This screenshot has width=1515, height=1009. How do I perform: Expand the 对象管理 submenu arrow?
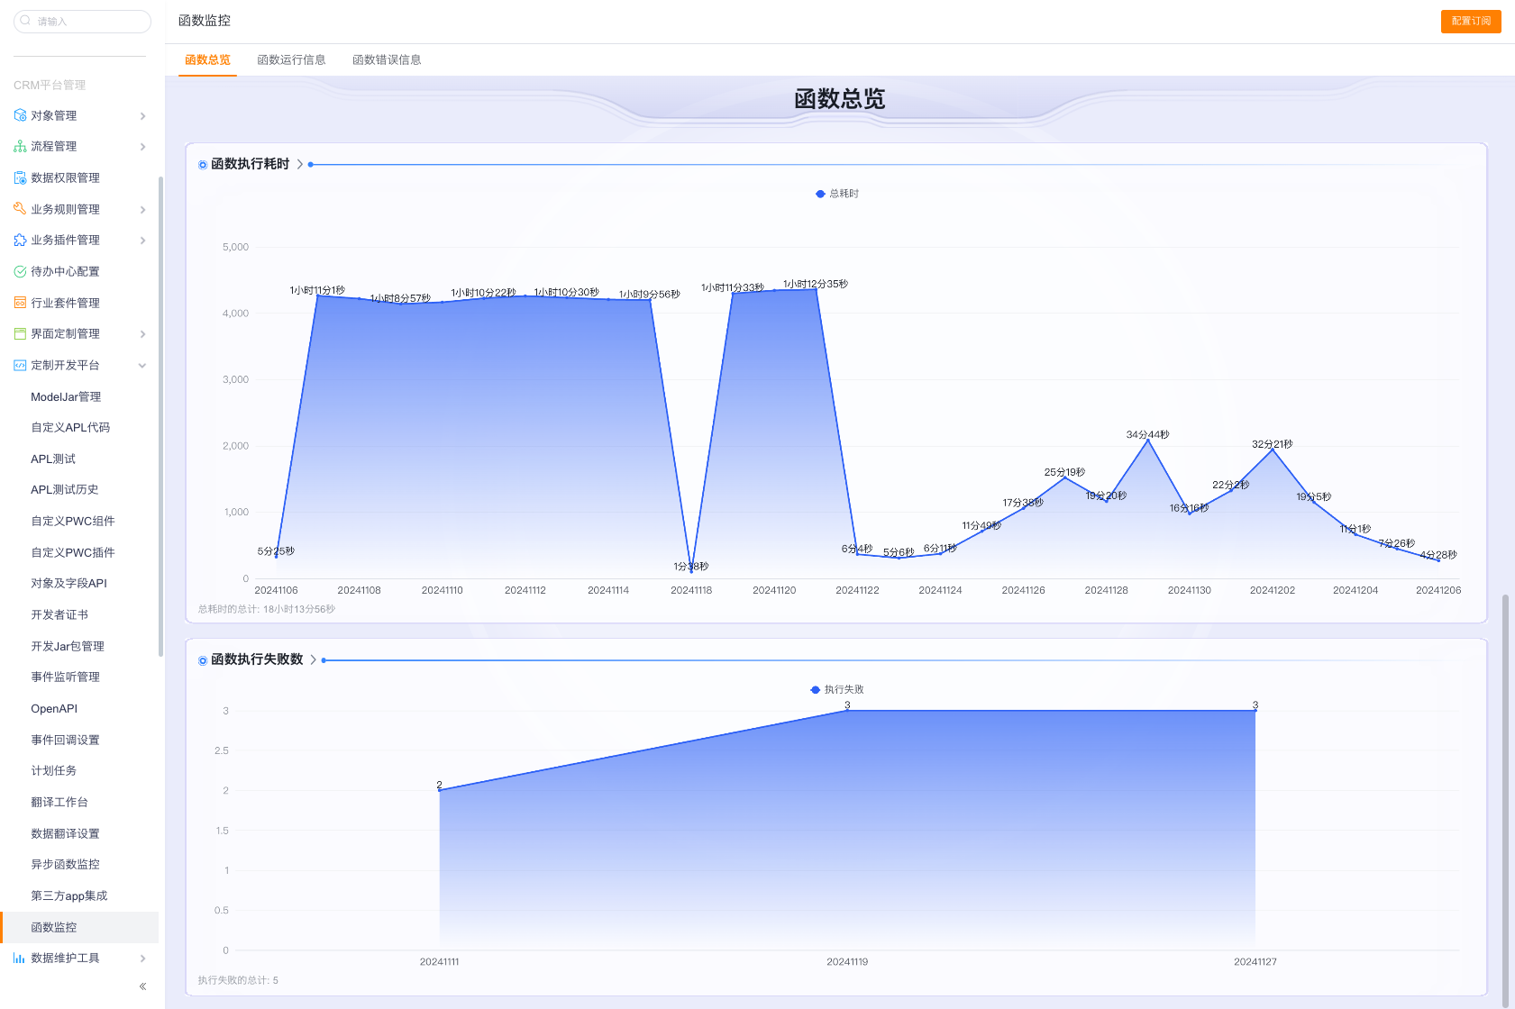pos(142,116)
